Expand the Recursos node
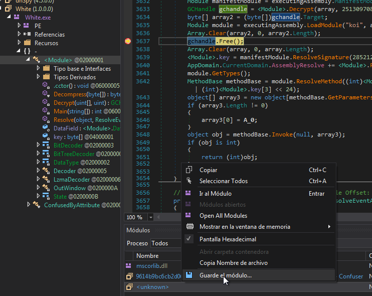 tap(19, 43)
